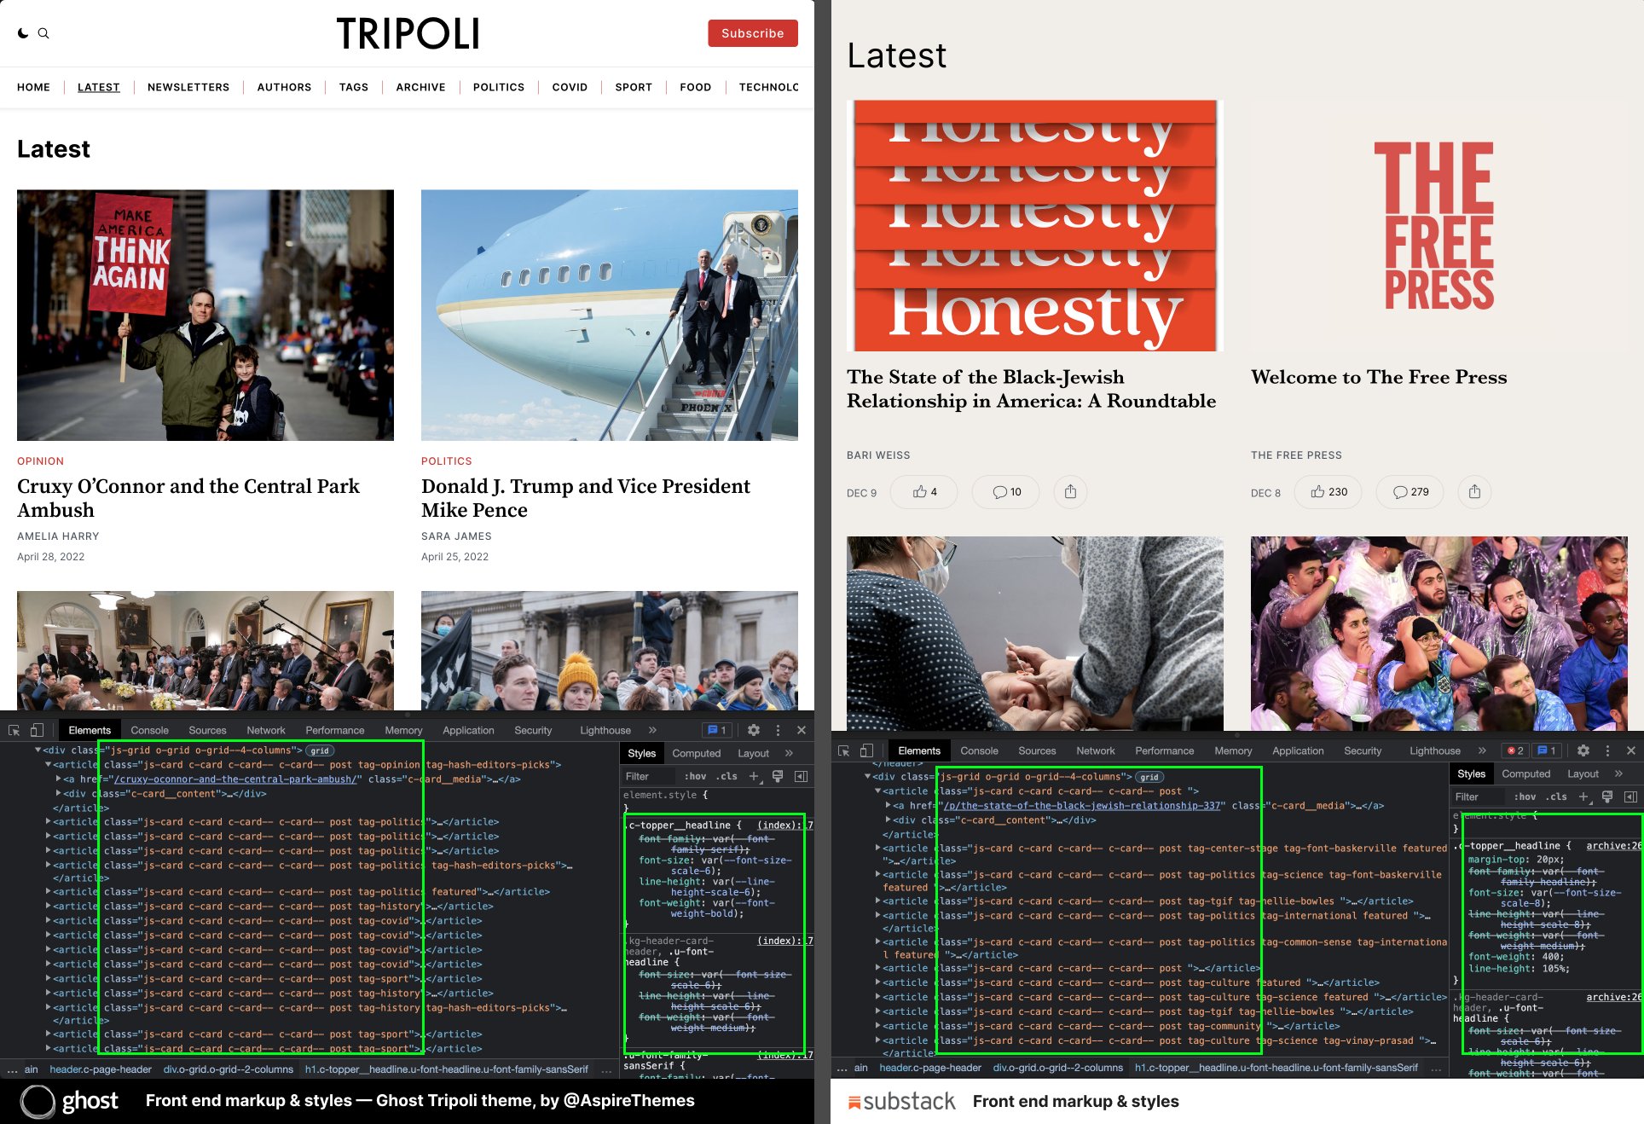
Task: Open left DevTools settings gear
Action: 754,731
